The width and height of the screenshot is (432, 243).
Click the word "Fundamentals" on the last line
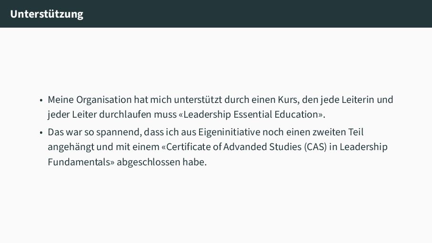click(x=79, y=162)
